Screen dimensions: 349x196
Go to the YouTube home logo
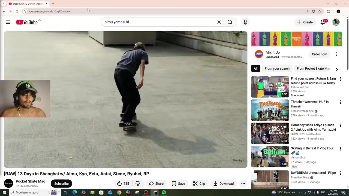tap(27, 22)
